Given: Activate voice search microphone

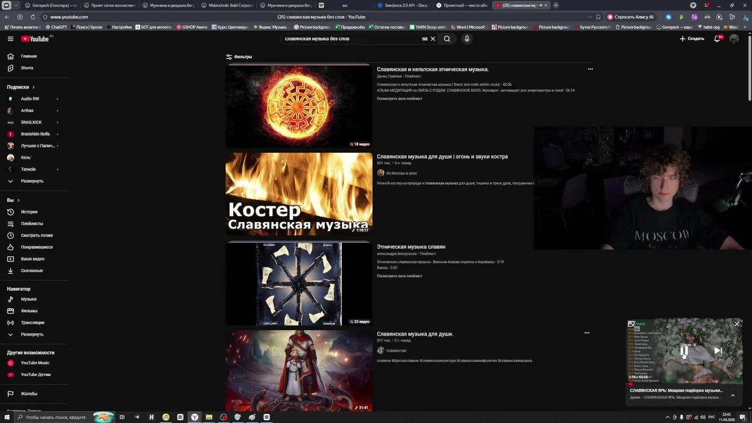Looking at the screenshot, I should [x=467, y=39].
